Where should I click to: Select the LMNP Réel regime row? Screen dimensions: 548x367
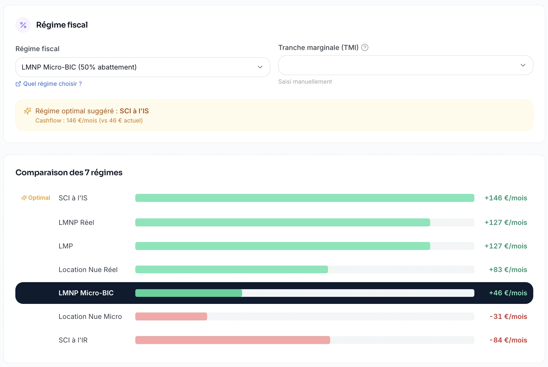click(274, 222)
